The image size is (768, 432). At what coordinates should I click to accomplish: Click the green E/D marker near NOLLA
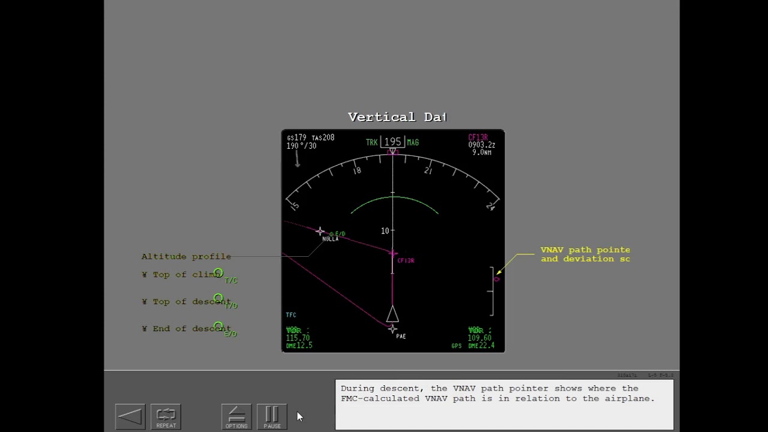tap(338, 233)
